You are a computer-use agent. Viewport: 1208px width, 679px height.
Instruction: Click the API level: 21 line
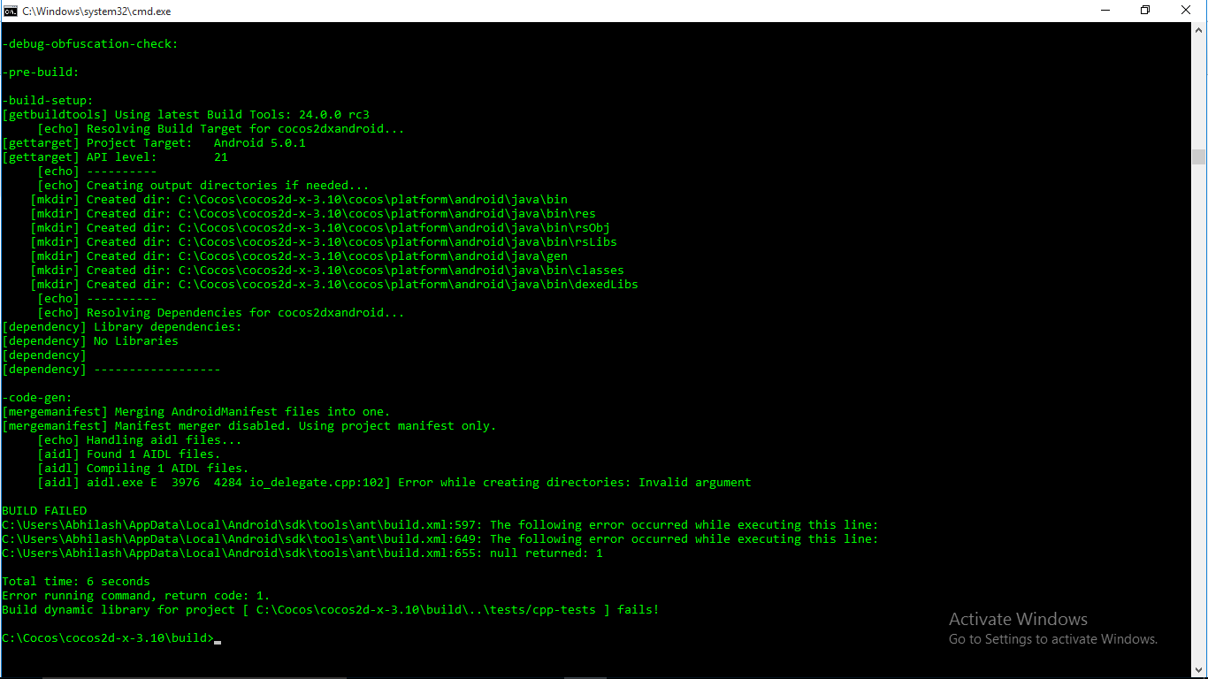point(115,157)
